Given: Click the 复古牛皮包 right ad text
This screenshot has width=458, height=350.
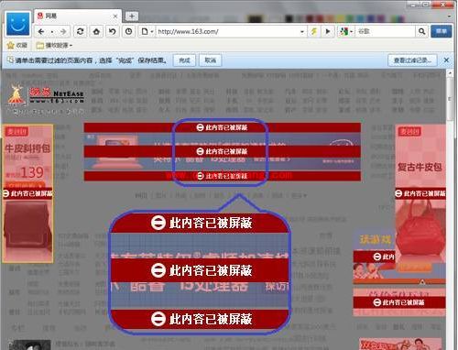Looking at the screenshot, I should point(420,167).
